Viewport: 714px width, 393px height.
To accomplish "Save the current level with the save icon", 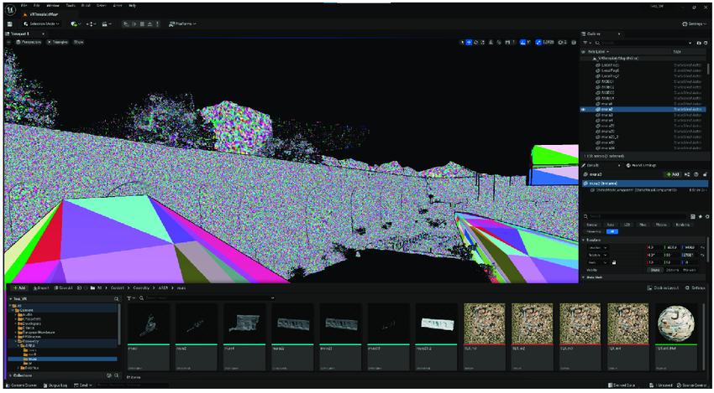I will 9,23.
